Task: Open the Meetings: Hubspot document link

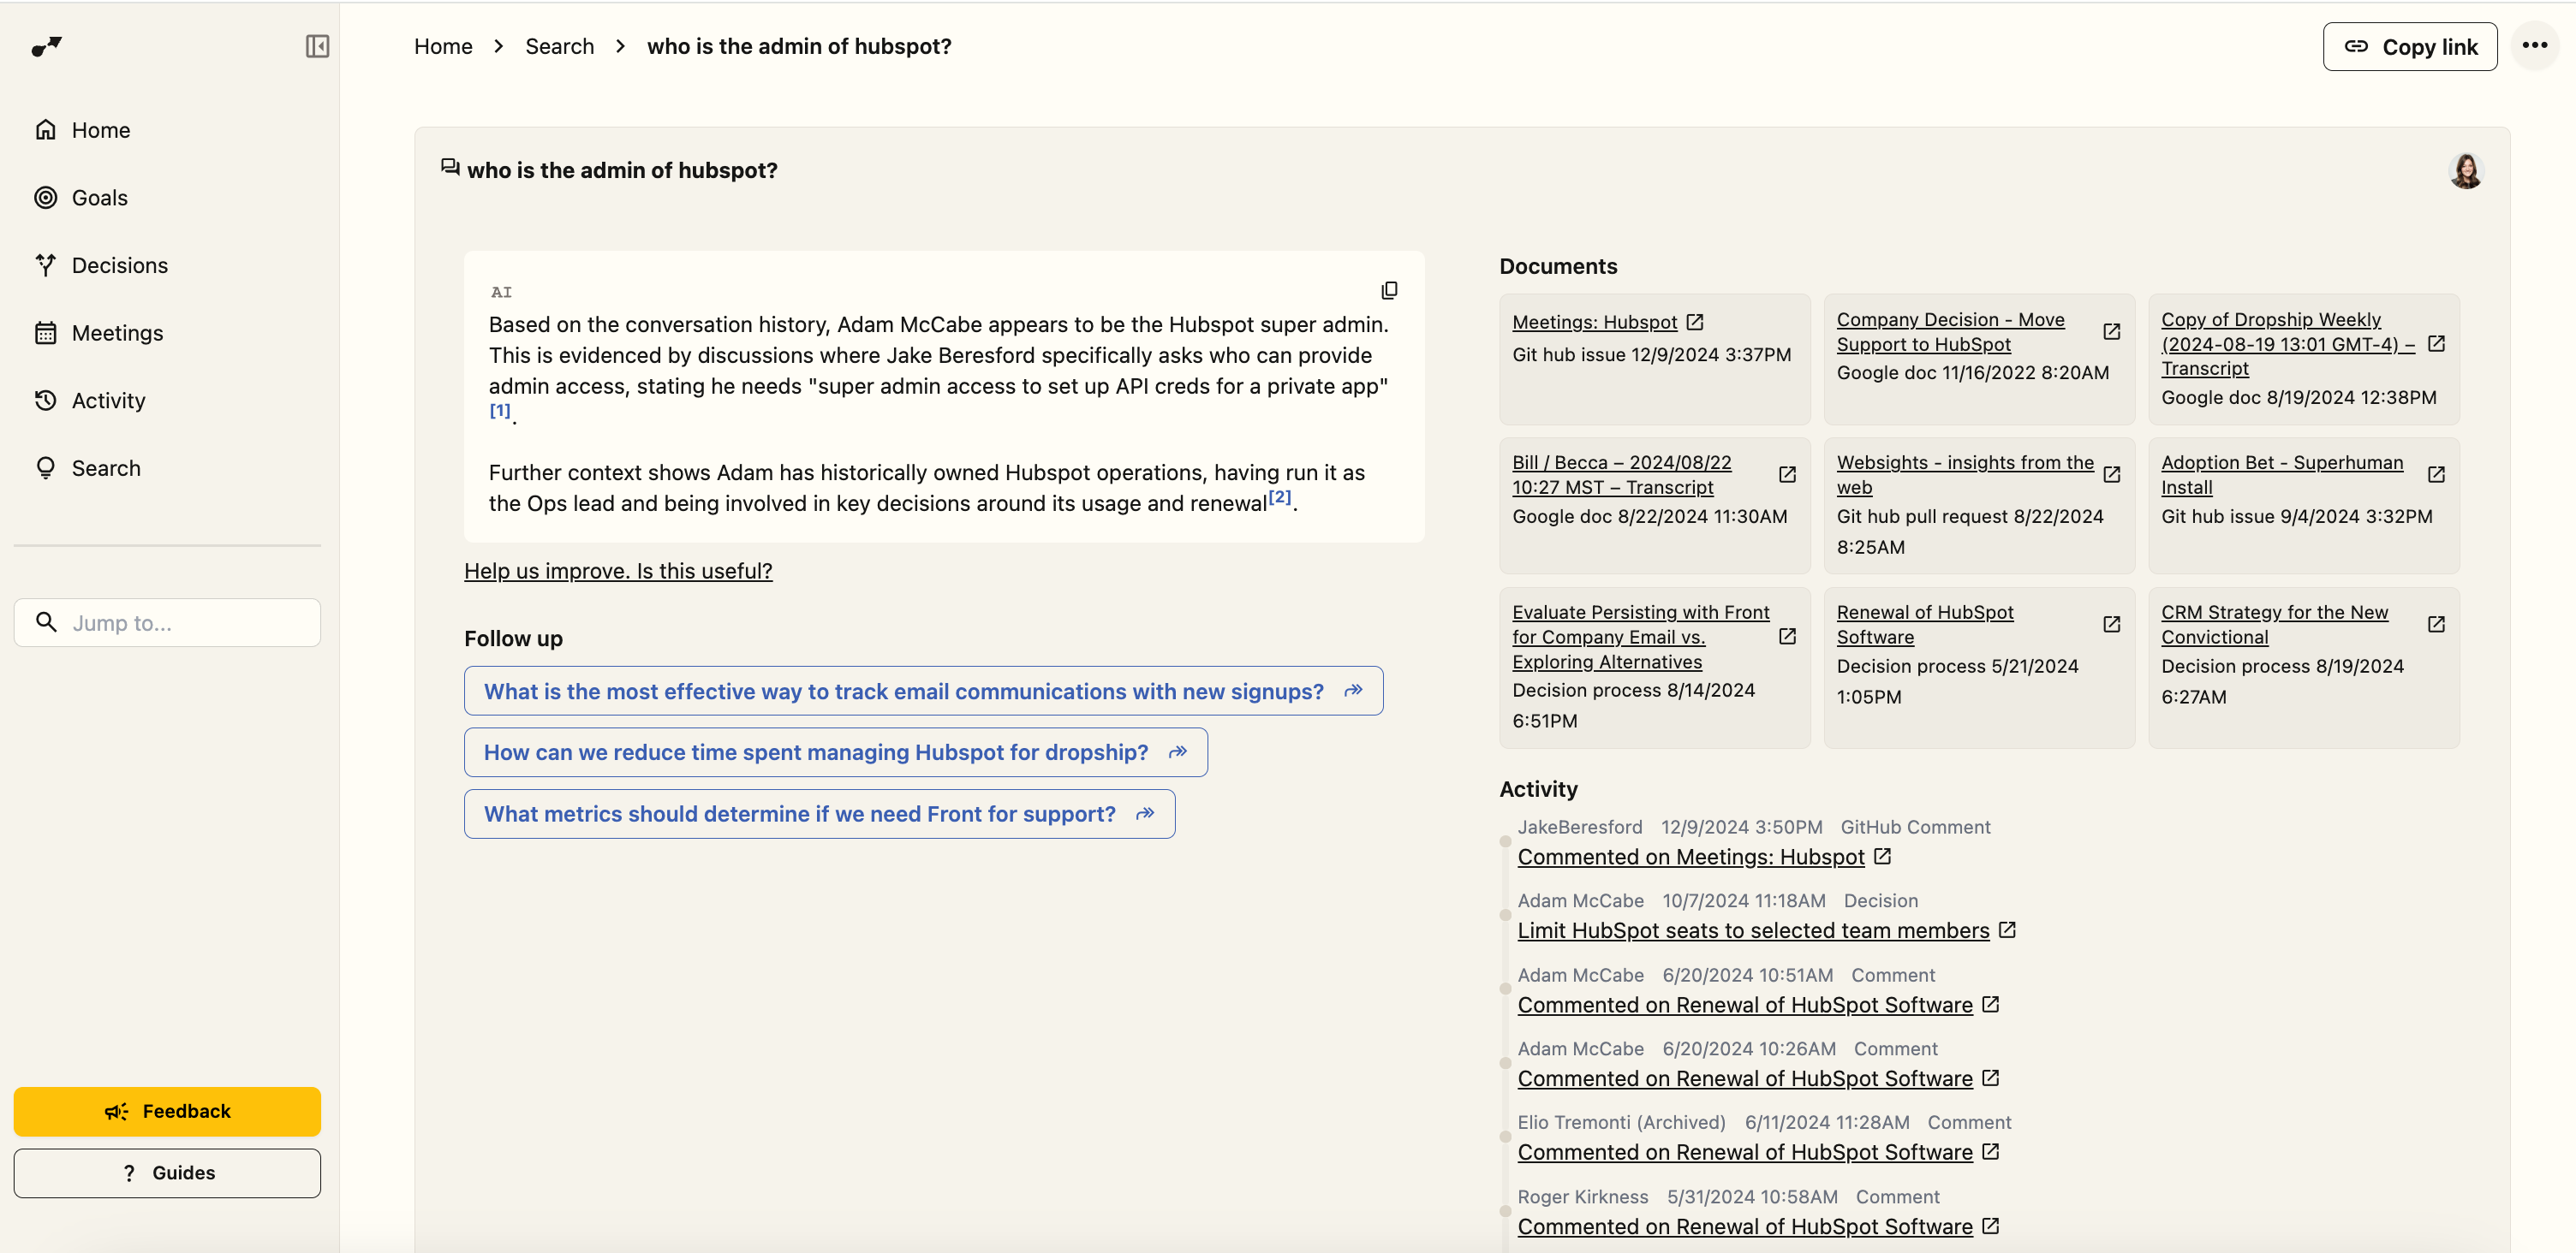Action: point(1594,322)
